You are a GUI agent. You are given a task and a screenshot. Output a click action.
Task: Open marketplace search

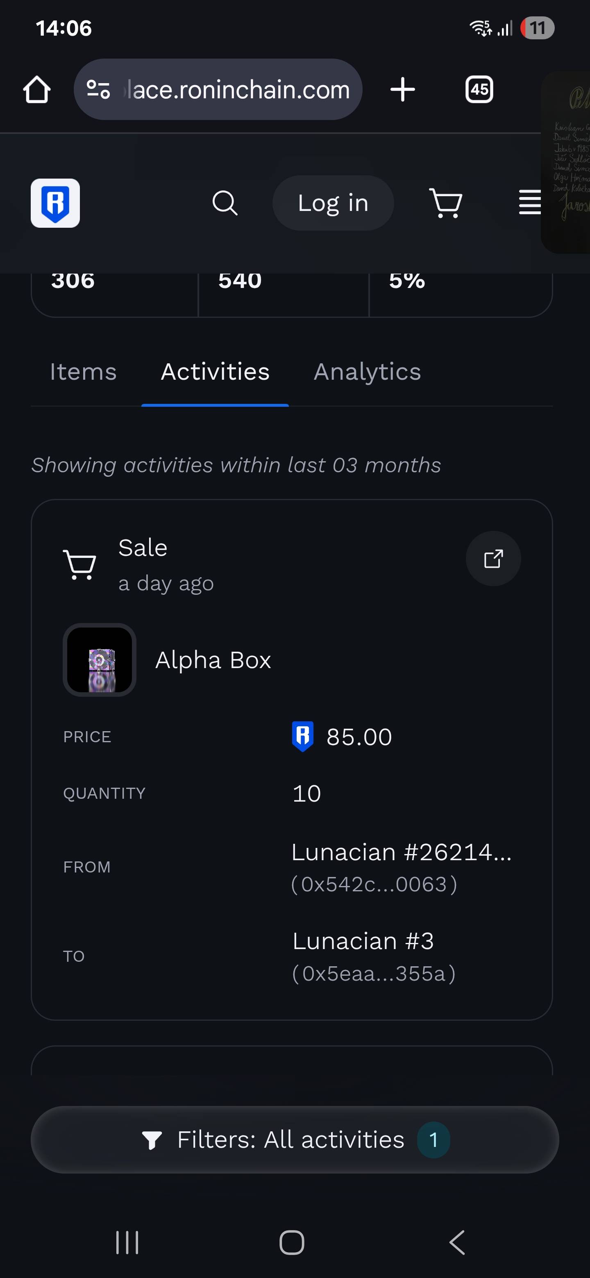(x=225, y=203)
